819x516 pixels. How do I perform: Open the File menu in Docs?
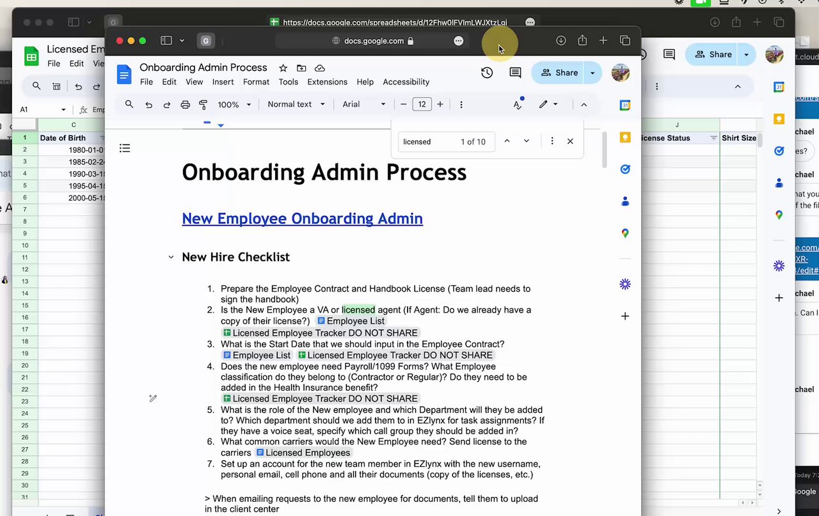tap(147, 82)
